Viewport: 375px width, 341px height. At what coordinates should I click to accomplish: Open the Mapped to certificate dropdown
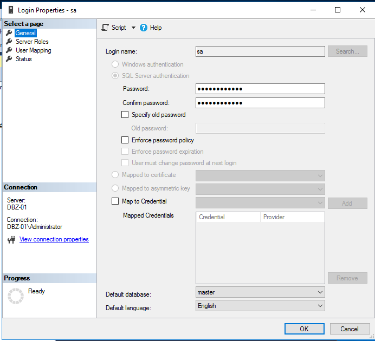tap(260, 176)
